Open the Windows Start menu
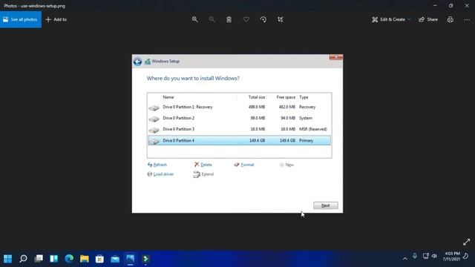 pos(8,259)
